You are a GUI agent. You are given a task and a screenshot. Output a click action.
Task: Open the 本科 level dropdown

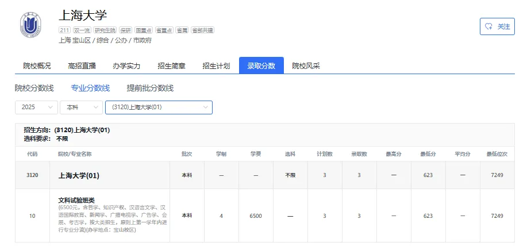click(81, 107)
